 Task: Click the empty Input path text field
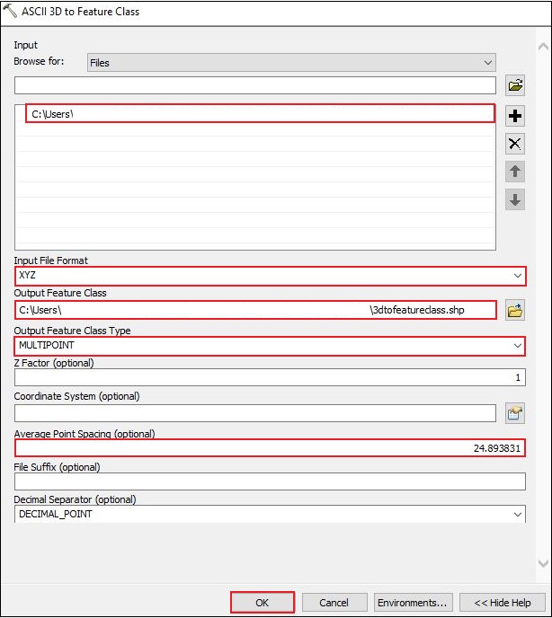pyautogui.click(x=255, y=85)
